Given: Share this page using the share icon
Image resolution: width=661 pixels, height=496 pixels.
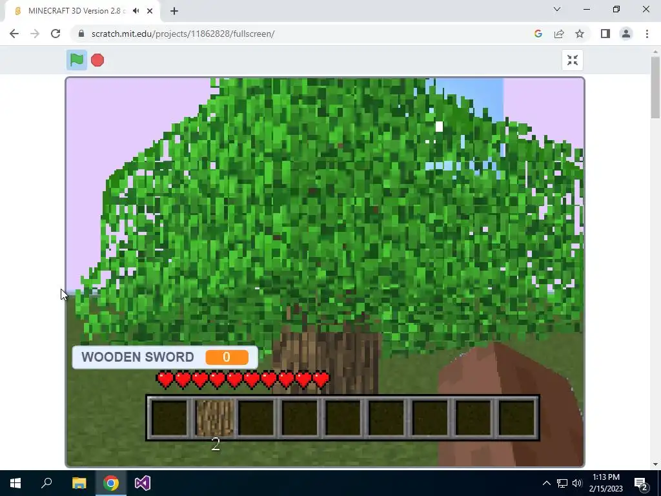Looking at the screenshot, I should click(559, 34).
